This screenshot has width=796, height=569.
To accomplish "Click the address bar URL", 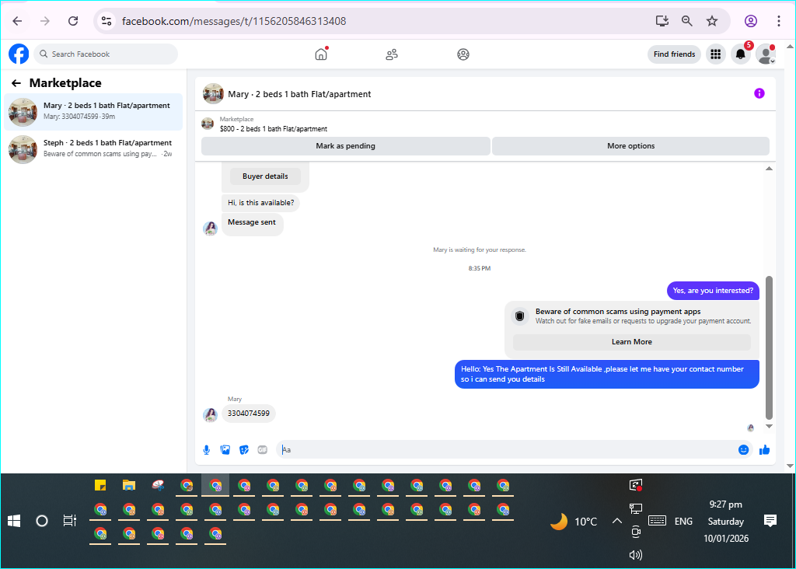I will pos(234,21).
